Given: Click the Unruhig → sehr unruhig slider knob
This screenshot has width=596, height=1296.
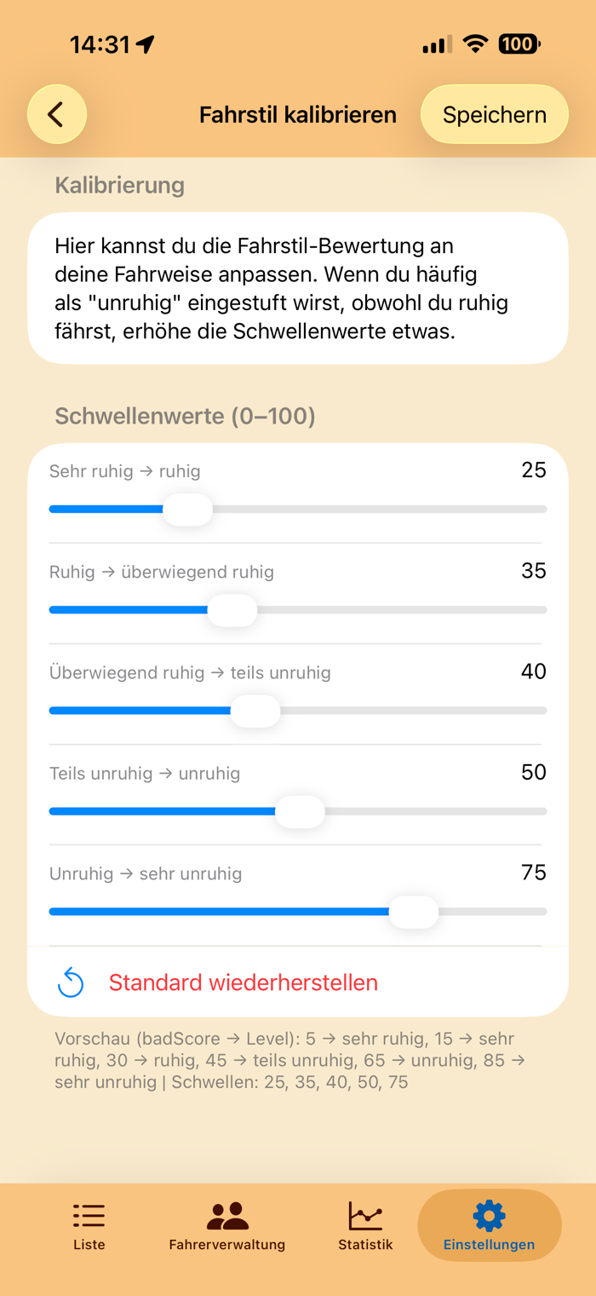Looking at the screenshot, I should click(414, 912).
